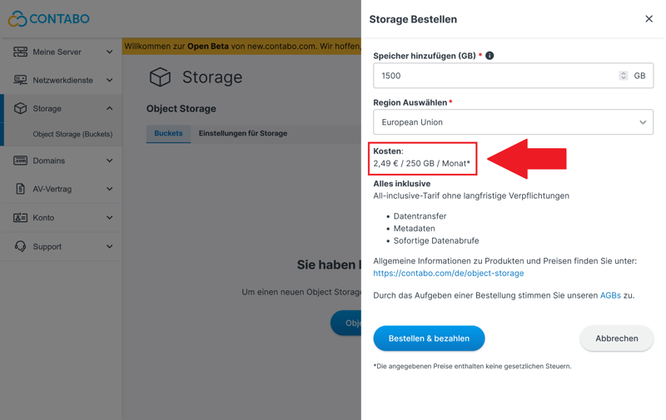Click the Konto ID card icon
Screen dimensions: 666x420
point(20,218)
